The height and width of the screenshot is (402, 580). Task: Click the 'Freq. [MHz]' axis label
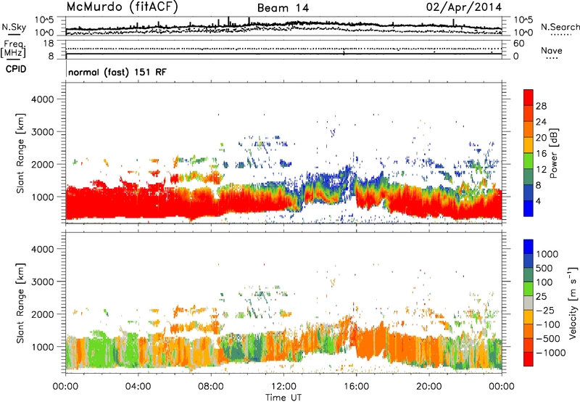[13, 49]
